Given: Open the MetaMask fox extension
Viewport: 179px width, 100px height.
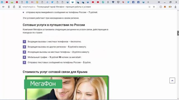Looking at the screenshot, I should point(165,7).
